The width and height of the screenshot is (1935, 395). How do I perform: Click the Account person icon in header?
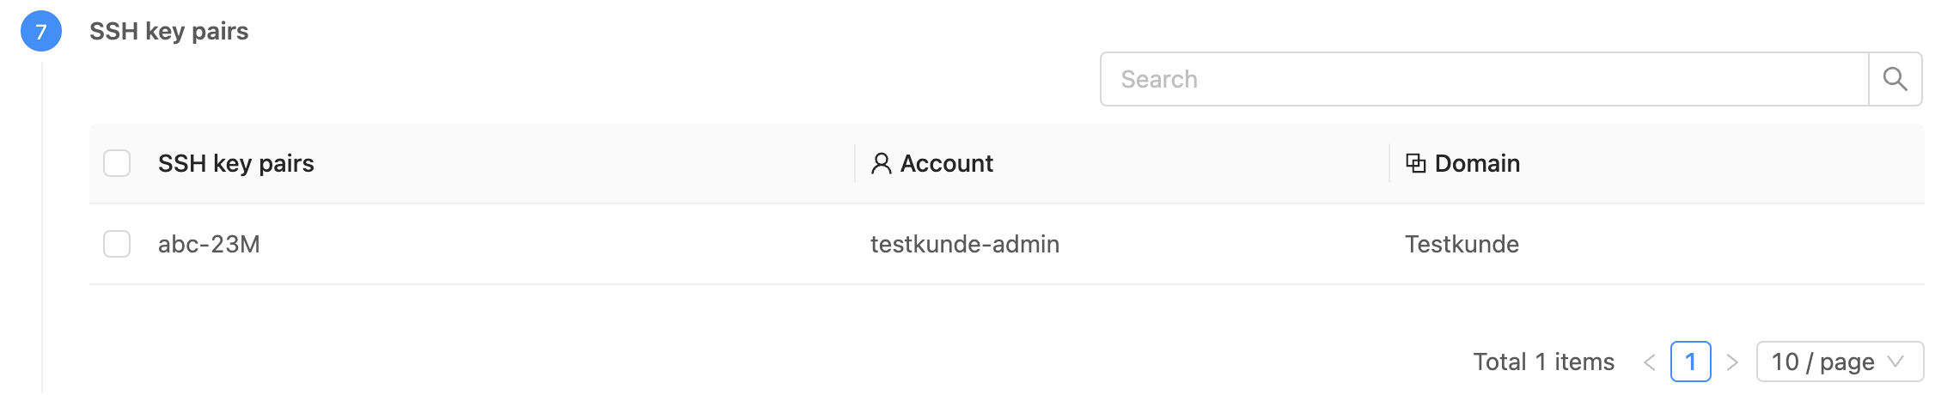click(881, 163)
